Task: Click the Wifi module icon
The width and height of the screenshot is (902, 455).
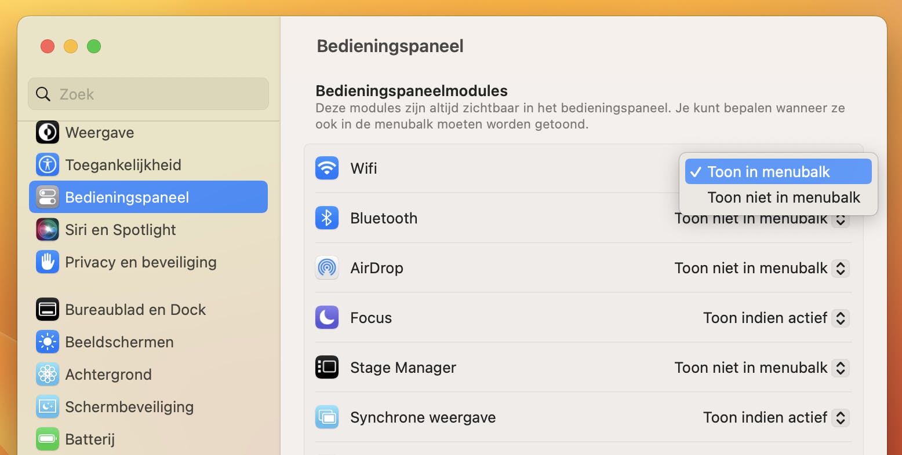Action: tap(327, 168)
